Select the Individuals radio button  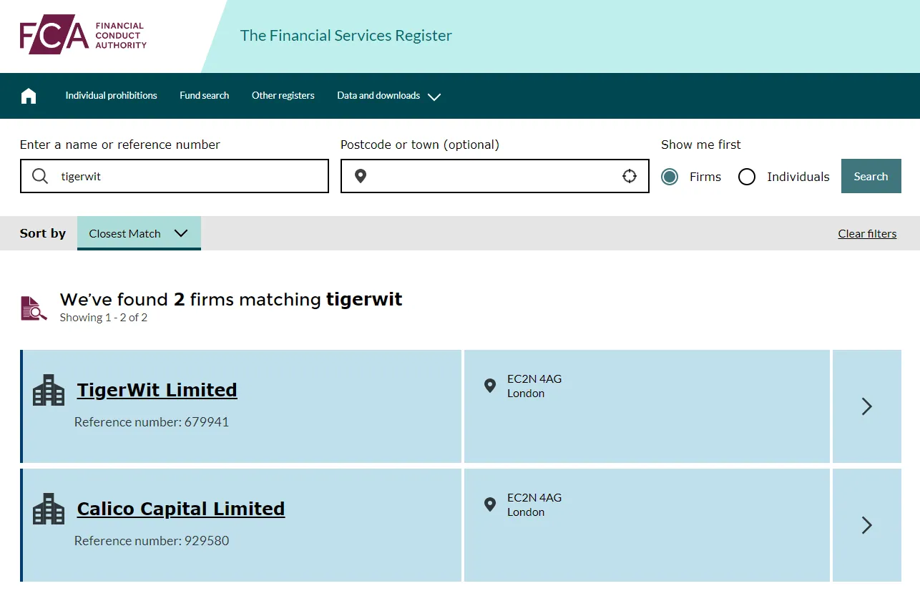tap(747, 177)
